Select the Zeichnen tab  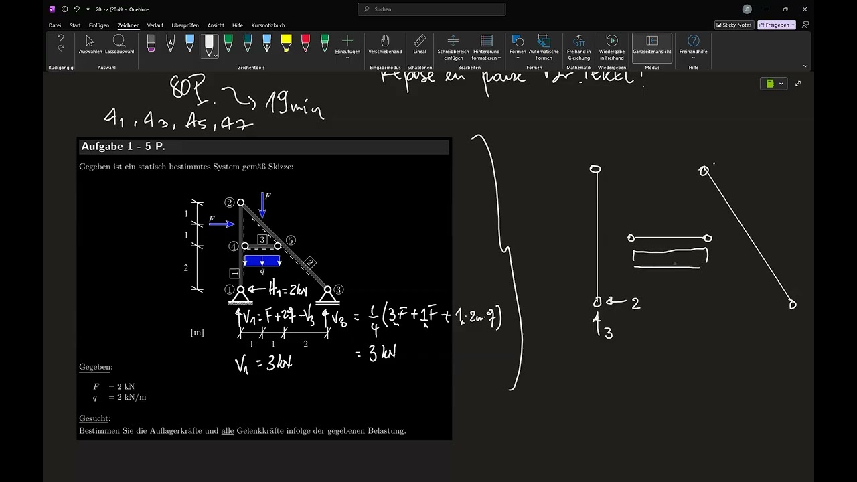(129, 25)
